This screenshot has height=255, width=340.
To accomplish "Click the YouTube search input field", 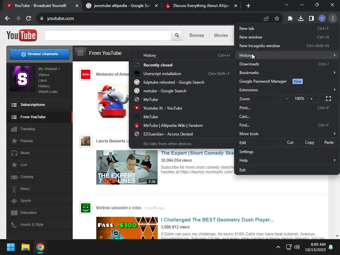I will pos(108,35).
